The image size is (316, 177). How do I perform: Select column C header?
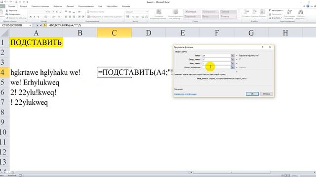pyautogui.click(x=114, y=33)
